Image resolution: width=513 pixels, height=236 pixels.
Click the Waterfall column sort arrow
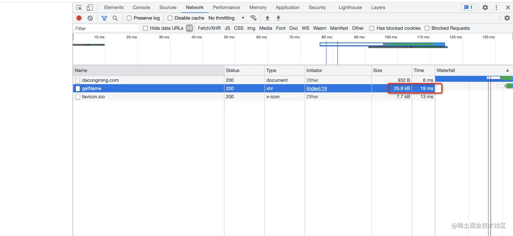point(507,70)
